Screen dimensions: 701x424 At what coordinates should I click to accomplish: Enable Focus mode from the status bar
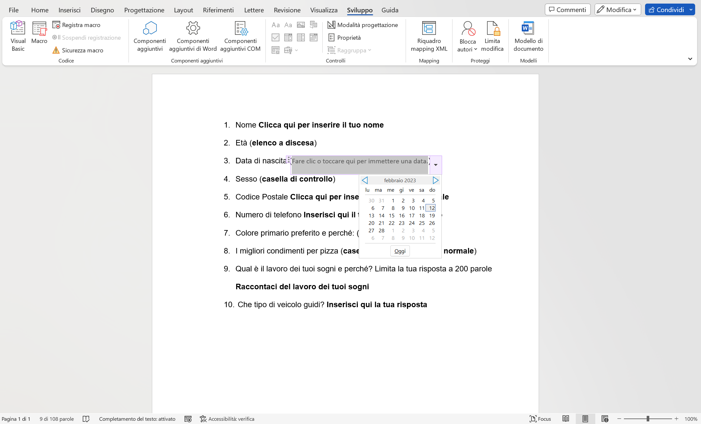point(540,419)
